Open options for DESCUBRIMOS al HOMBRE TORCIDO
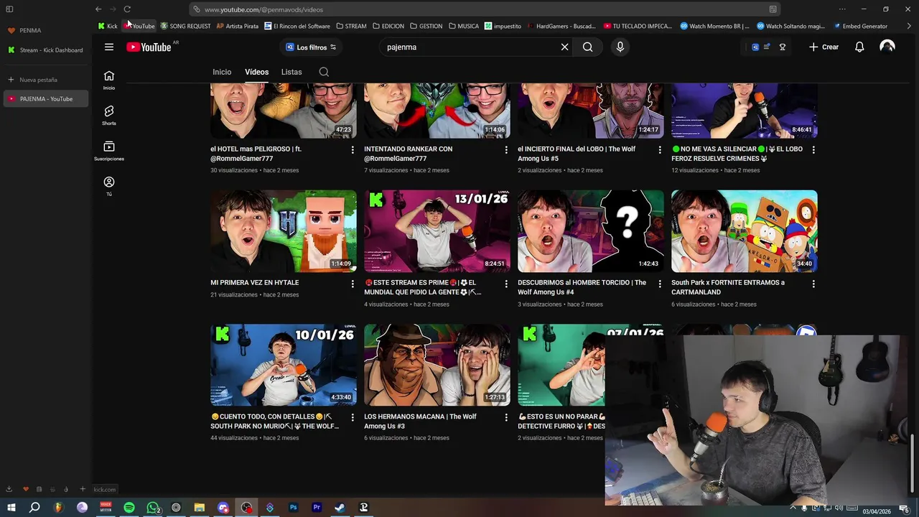 [660, 284]
